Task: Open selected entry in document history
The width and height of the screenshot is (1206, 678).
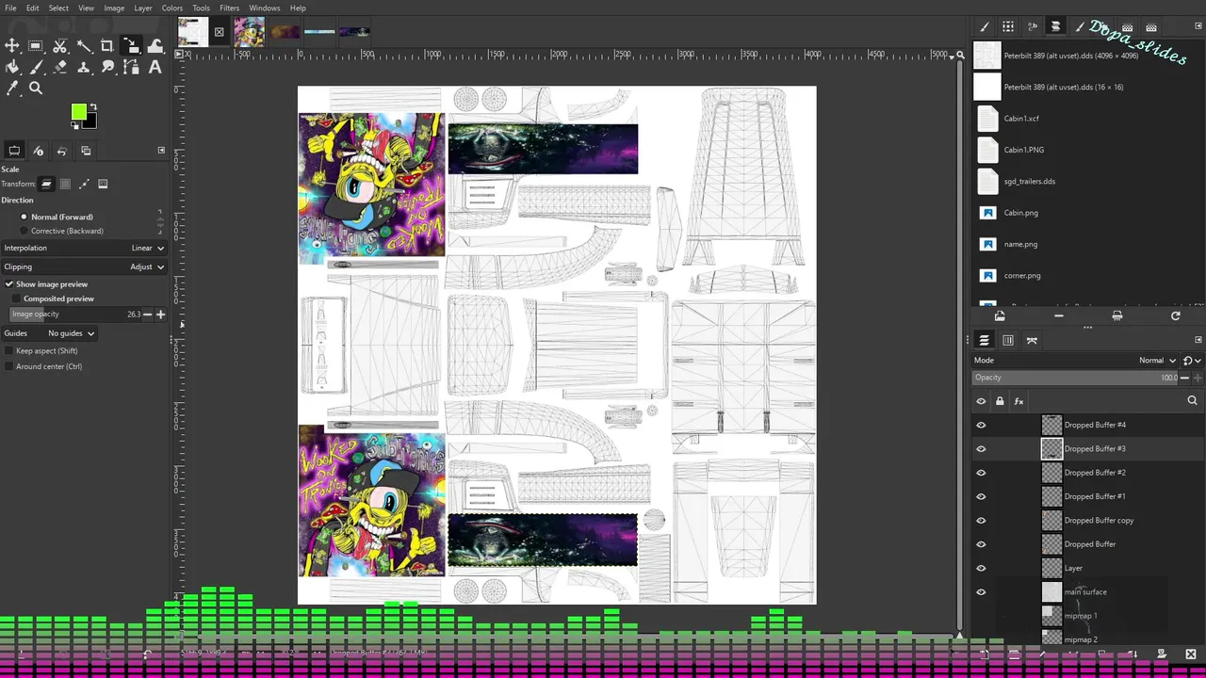Action: click(1000, 316)
